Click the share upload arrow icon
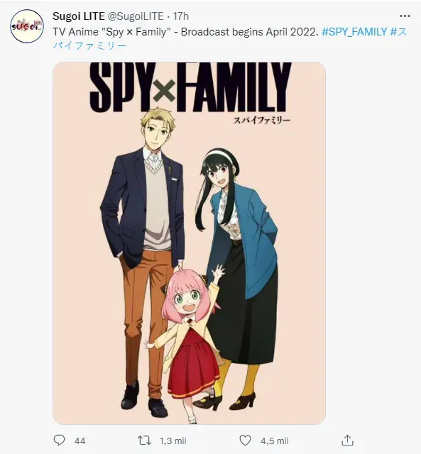The height and width of the screenshot is (454, 421). coord(347,441)
